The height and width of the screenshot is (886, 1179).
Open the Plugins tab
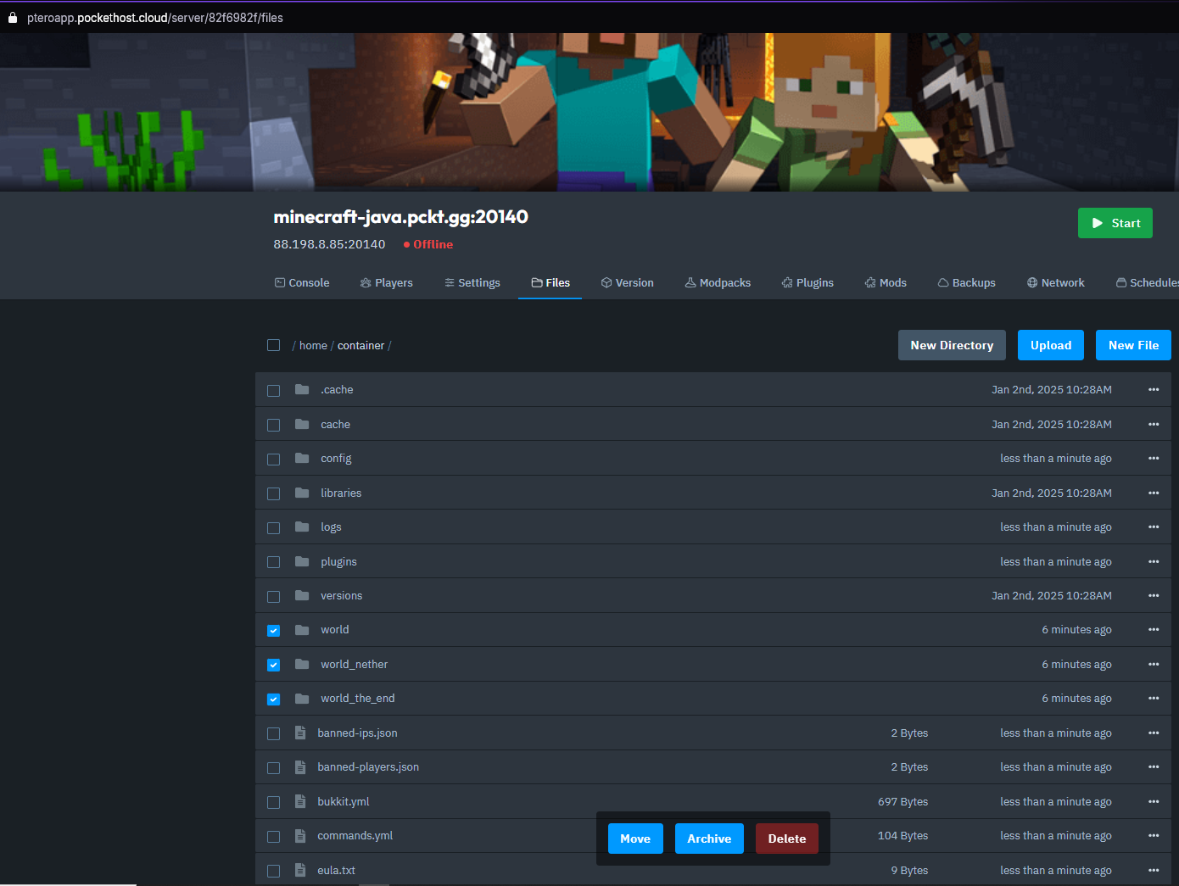pos(807,283)
